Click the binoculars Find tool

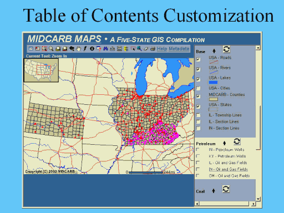point(105,49)
